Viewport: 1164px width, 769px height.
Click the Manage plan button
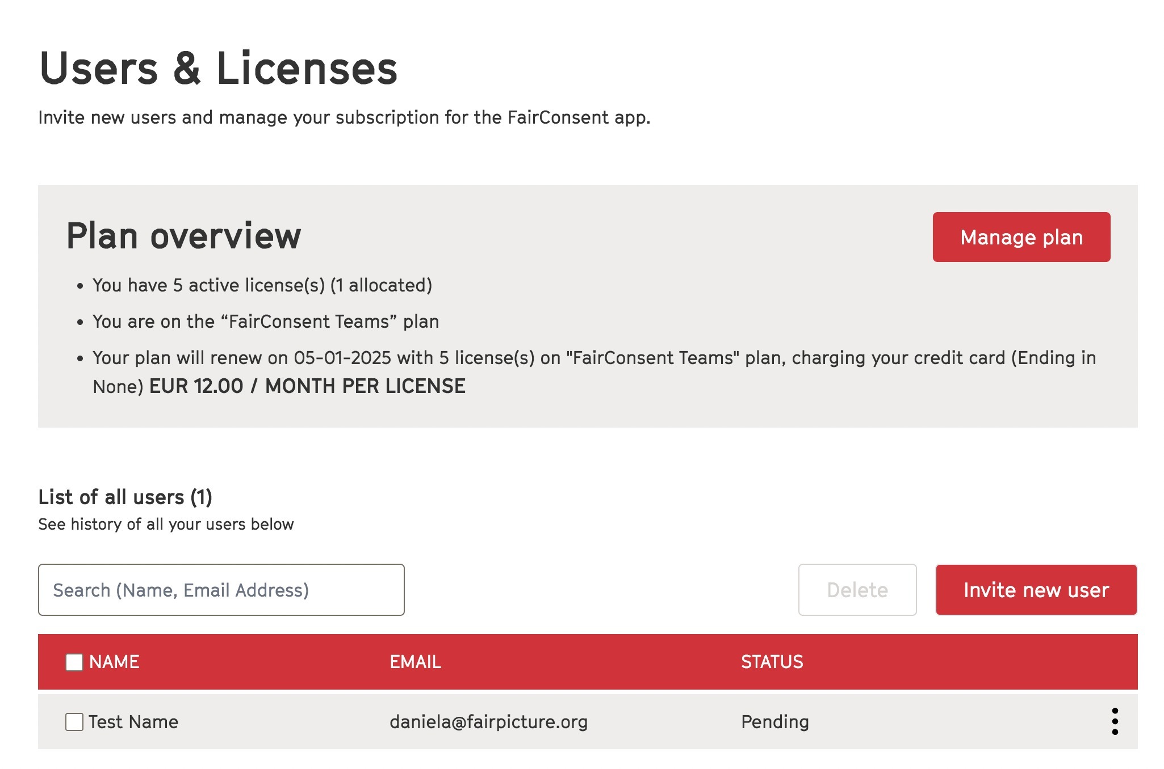(x=1021, y=237)
